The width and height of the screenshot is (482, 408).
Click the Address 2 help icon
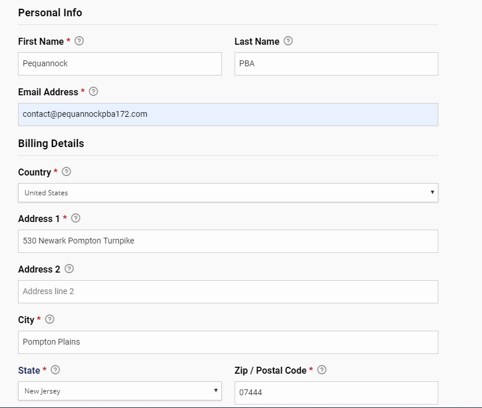pyautogui.click(x=69, y=269)
